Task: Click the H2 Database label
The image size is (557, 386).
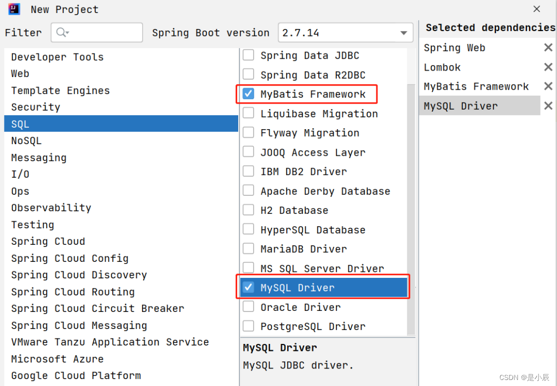Action: [294, 210]
